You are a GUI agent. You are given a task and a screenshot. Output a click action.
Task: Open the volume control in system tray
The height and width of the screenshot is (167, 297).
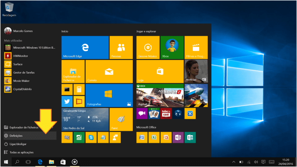255,162
